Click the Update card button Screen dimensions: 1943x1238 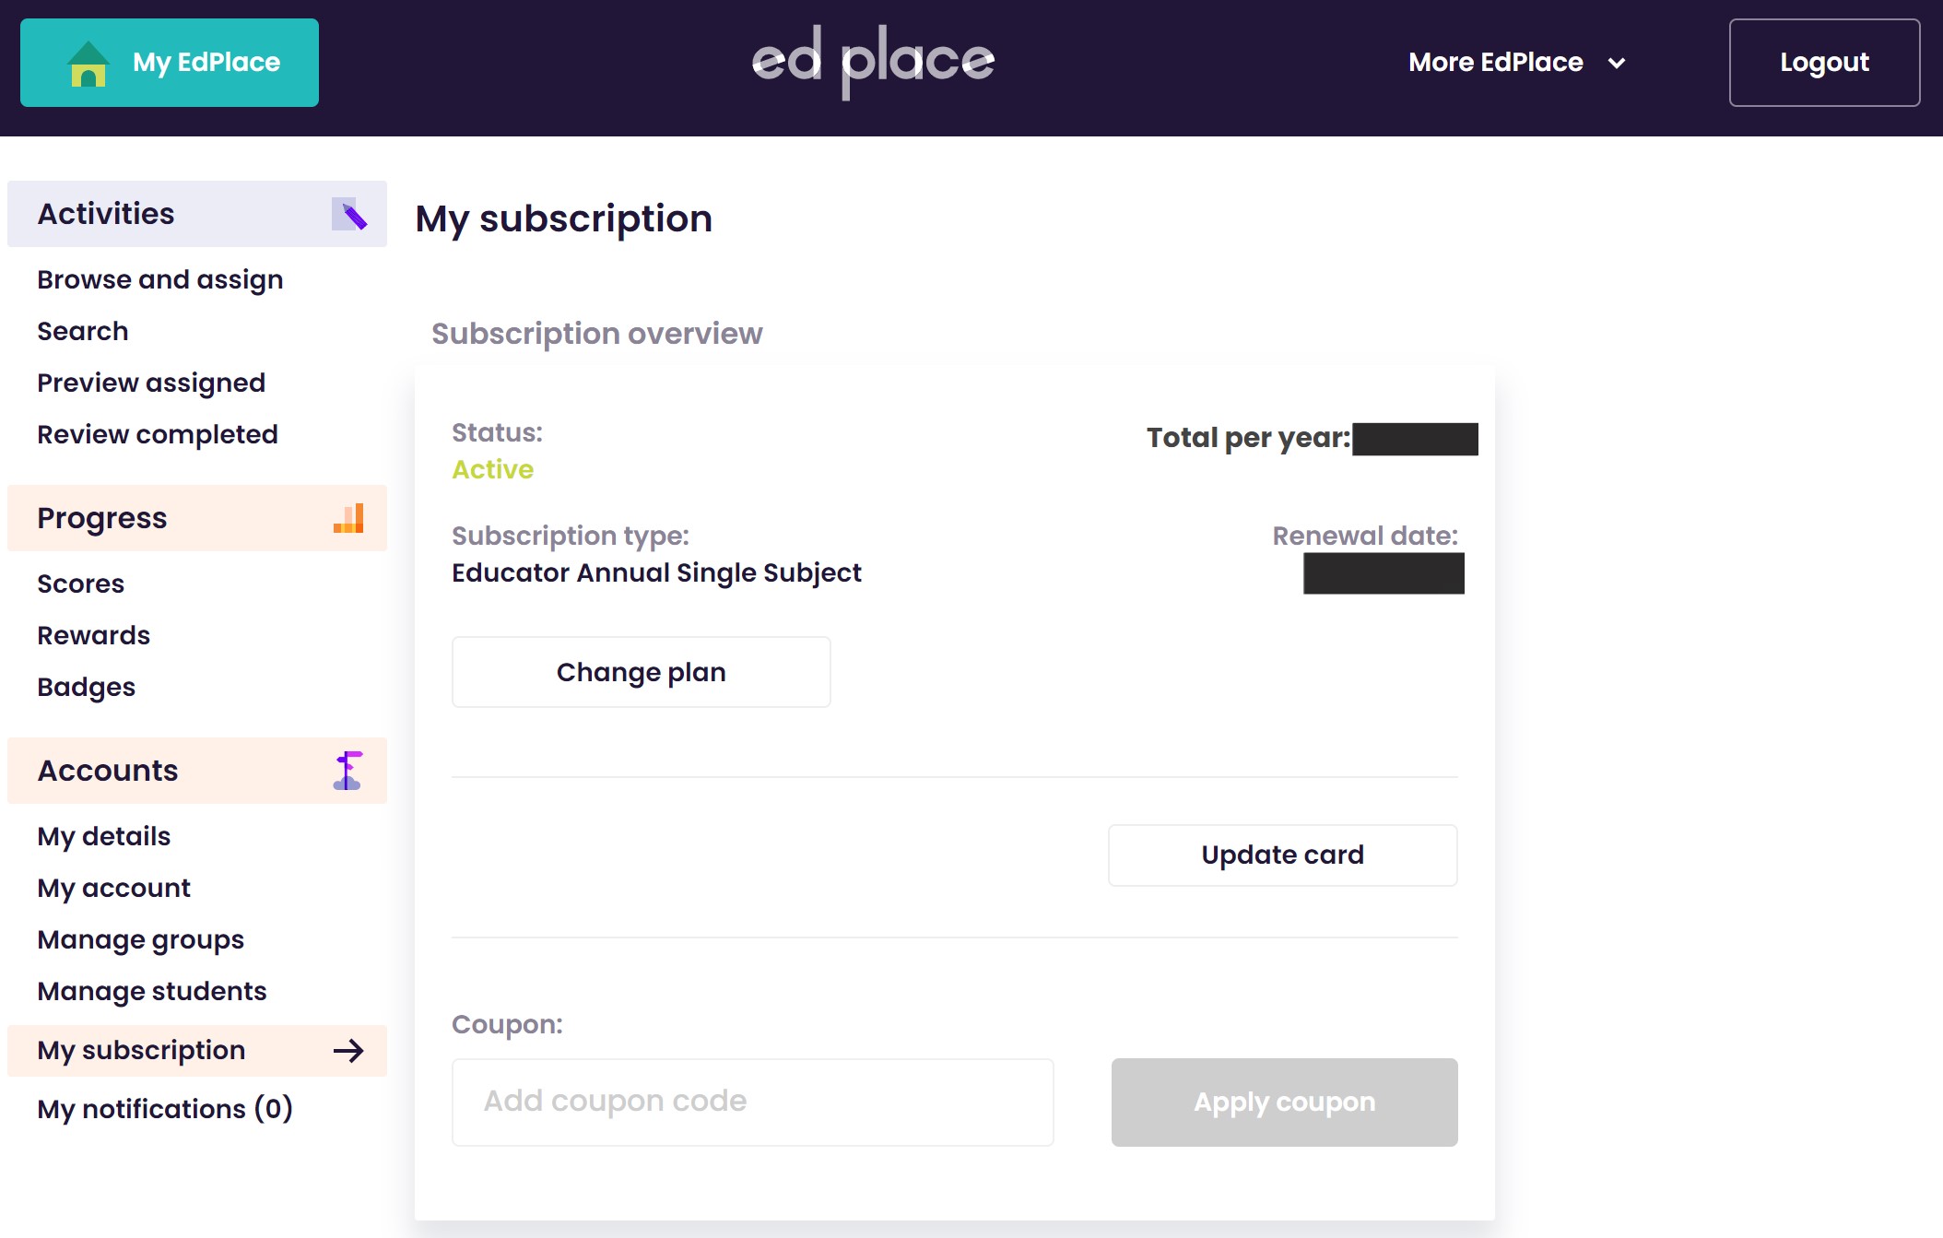[1282, 855]
